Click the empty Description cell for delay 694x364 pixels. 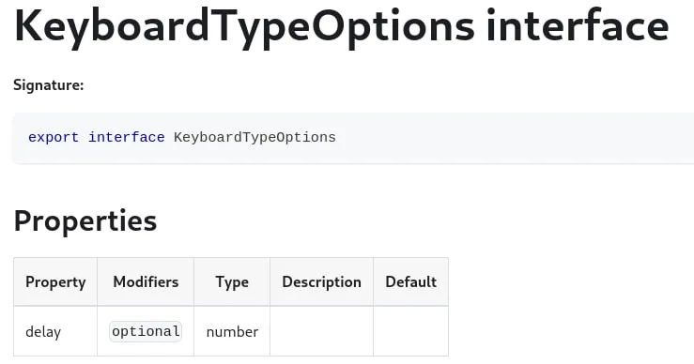click(322, 331)
